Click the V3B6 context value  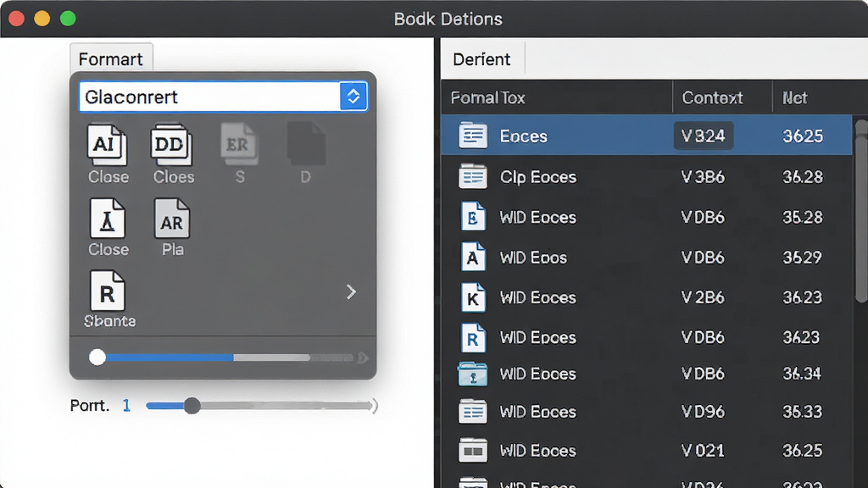(x=703, y=177)
